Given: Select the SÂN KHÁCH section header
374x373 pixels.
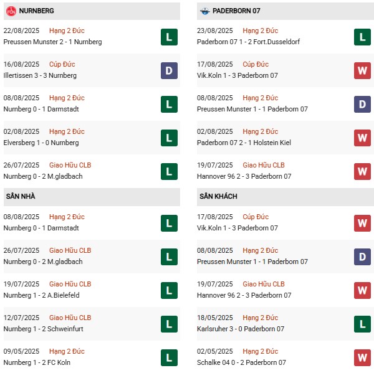Looking at the screenshot, I should point(218,197).
